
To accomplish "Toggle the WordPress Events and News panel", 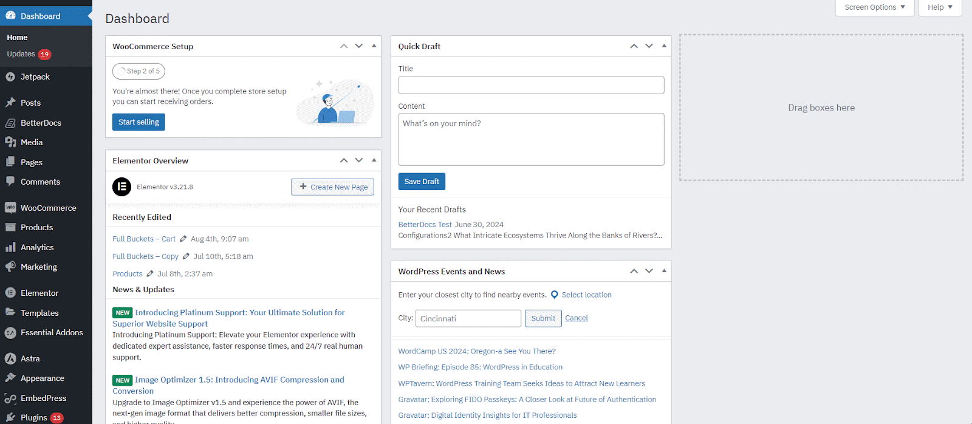I will point(664,272).
